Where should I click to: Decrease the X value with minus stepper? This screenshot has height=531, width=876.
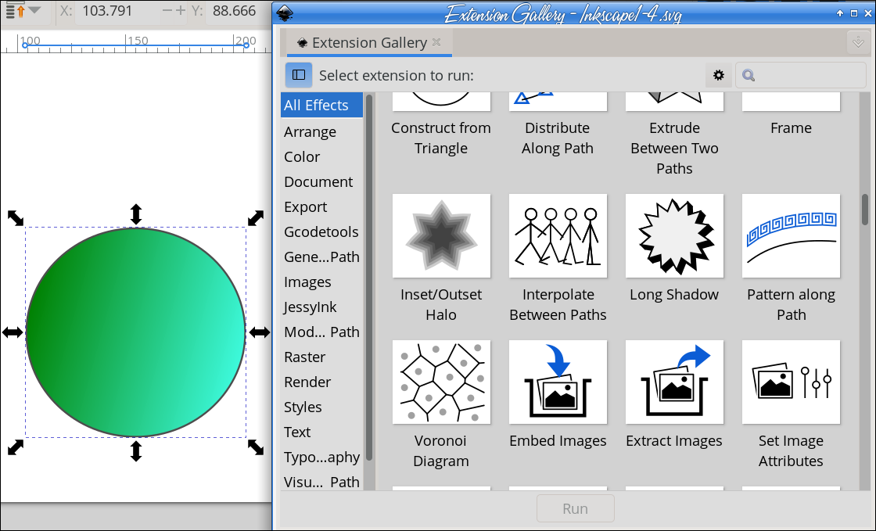tap(167, 11)
